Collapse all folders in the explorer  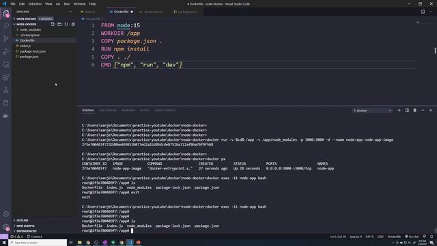click(x=73, y=25)
